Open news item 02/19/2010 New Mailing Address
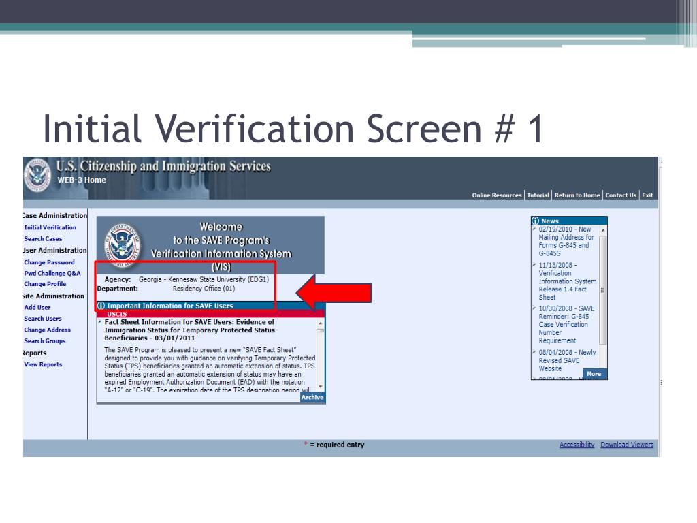 566,241
